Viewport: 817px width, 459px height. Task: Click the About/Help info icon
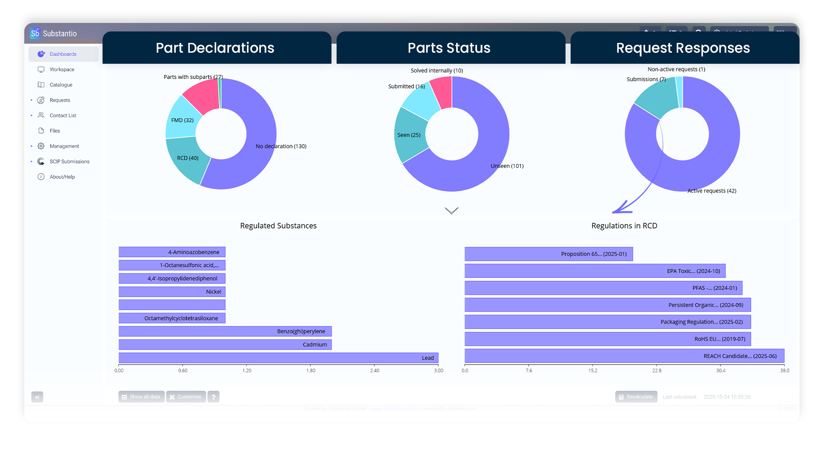(41, 176)
